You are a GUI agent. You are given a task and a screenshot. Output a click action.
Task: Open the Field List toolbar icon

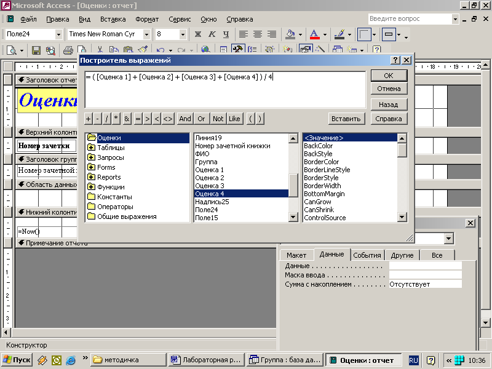(x=223, y=50)
